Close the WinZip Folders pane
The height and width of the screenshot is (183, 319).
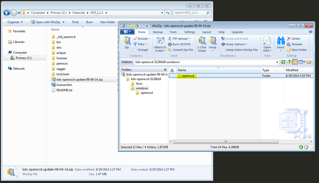(x=165, y=70)
